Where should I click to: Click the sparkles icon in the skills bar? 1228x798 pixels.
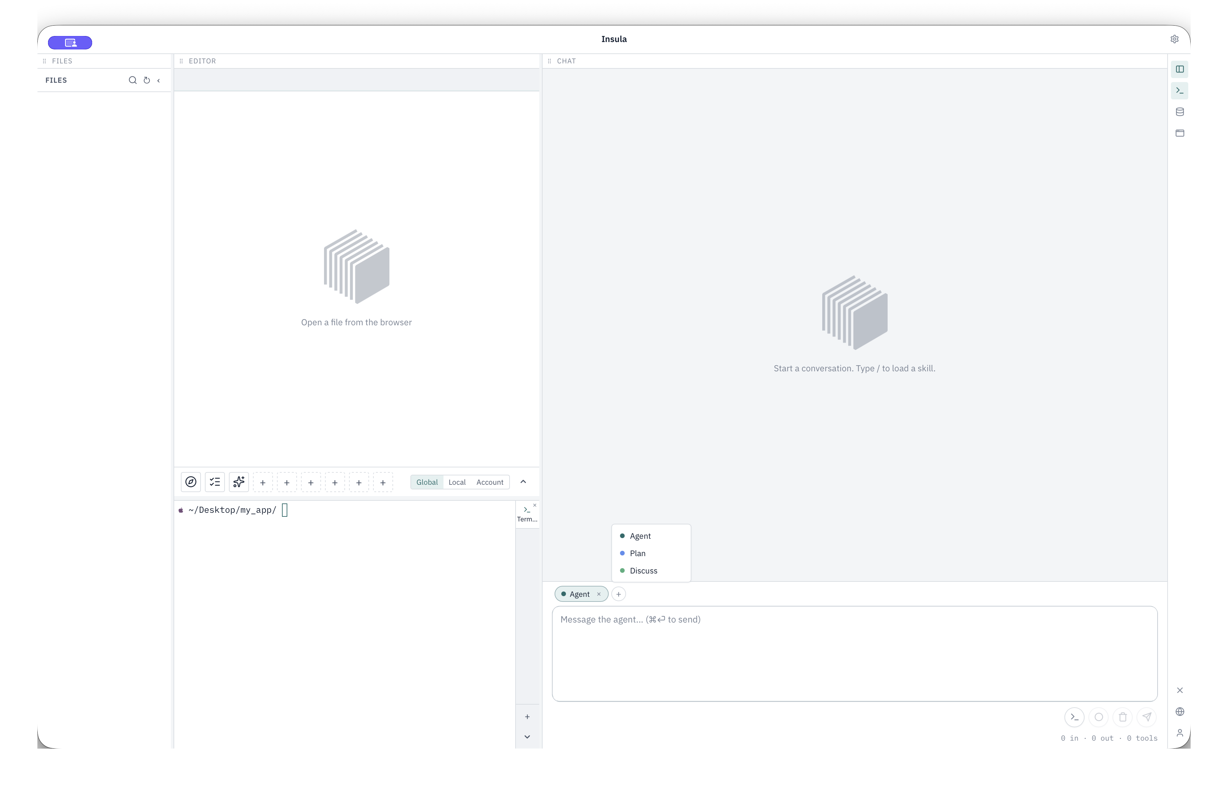pos(239,482)
